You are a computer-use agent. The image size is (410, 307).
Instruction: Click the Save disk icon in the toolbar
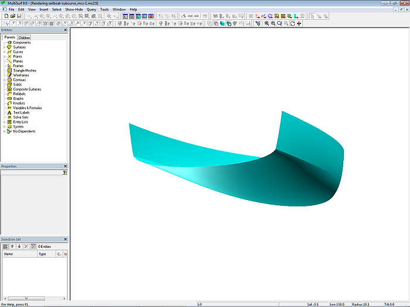(x=19, y=16)
